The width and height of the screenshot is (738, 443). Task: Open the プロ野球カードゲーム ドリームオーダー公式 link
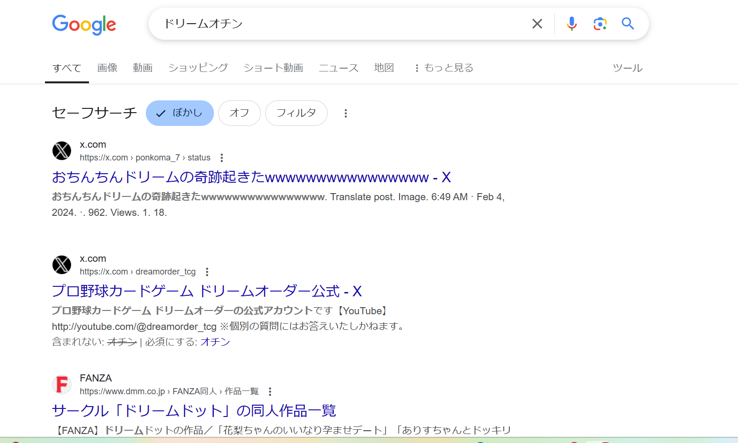207,291
